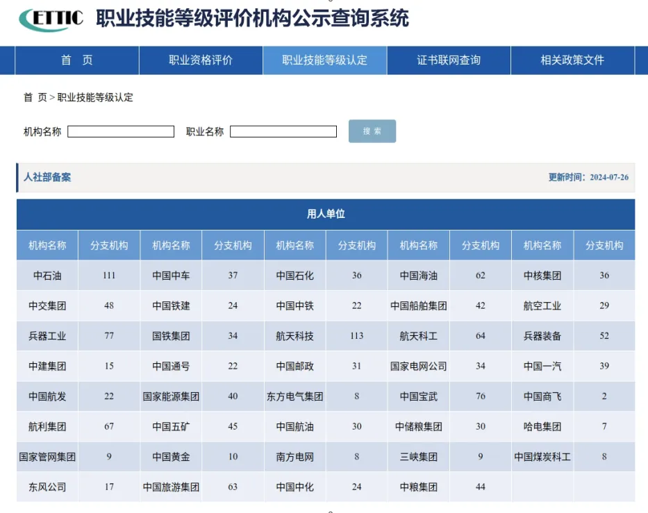Screen dimensions: 648x513
Task: Open 国家电网公司 organization entry
Action: (419, 367)
